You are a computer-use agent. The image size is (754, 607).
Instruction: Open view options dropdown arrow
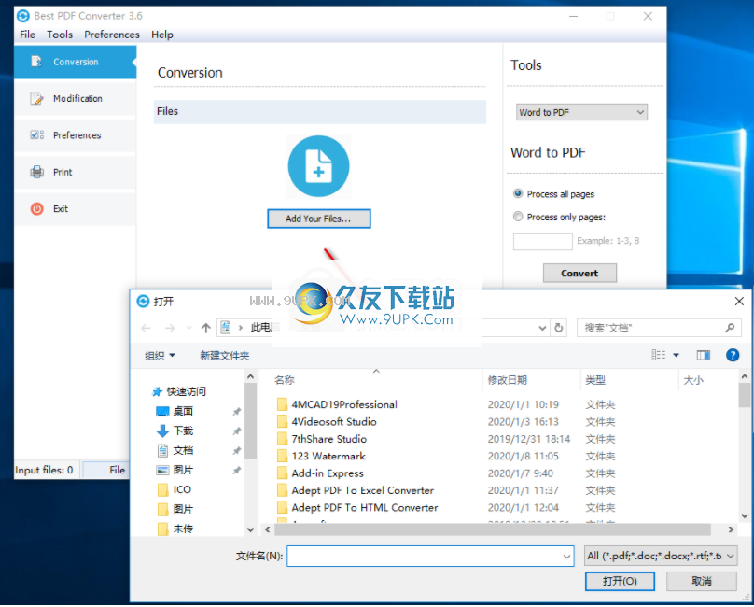676,355
